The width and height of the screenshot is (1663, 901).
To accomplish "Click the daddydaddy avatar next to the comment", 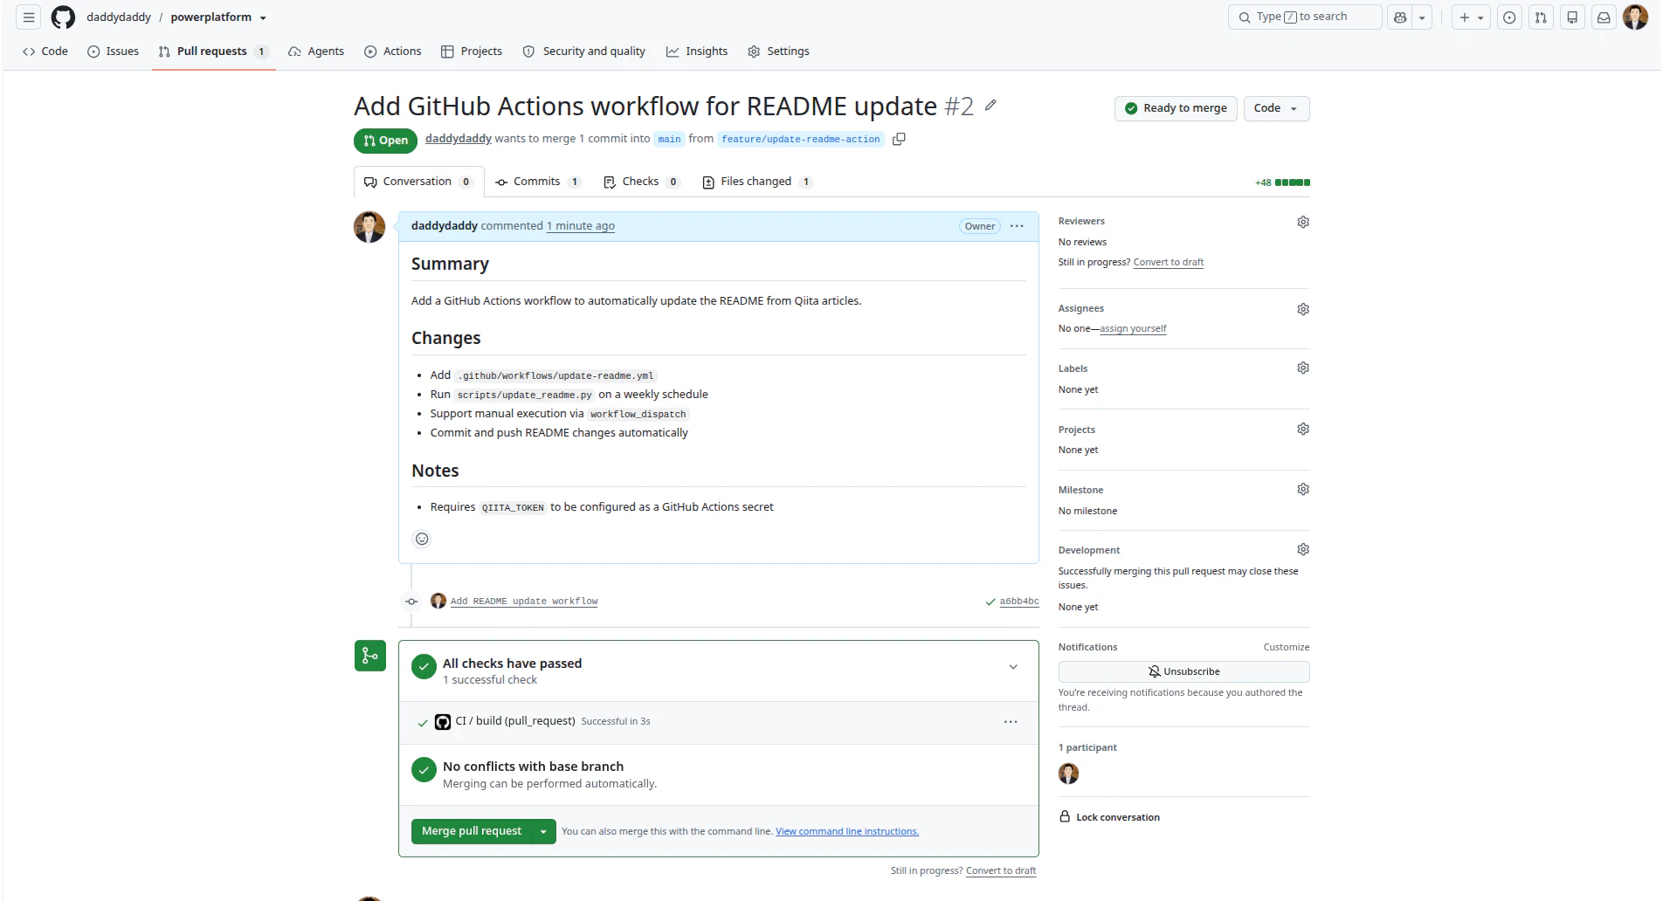I will (x=369, y=227).
